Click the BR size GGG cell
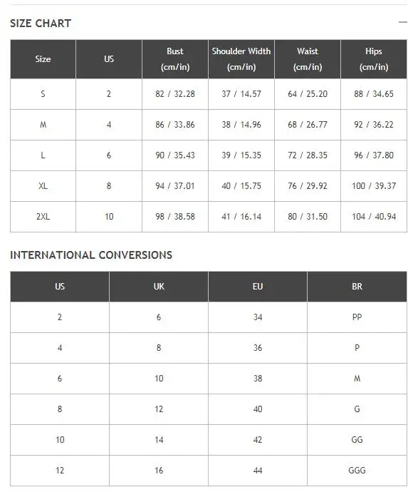This screenshot has width=413, height=492. pyautogui.click(x=357, y=471)
